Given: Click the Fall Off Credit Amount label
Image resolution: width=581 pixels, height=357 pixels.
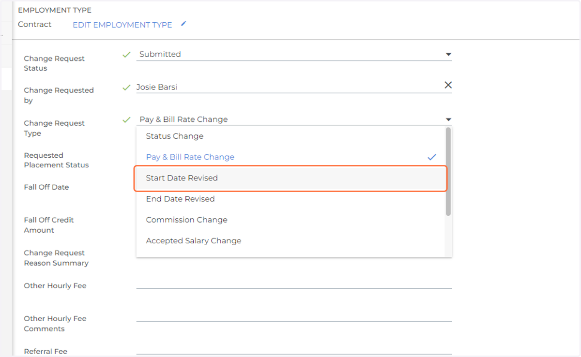Looking at the screenshot, I should point(49,225).
